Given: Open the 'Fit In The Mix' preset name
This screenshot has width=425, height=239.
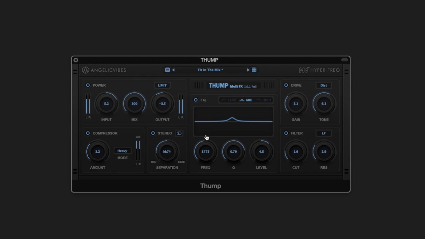Looking at the screenshot, I should 210,70.
